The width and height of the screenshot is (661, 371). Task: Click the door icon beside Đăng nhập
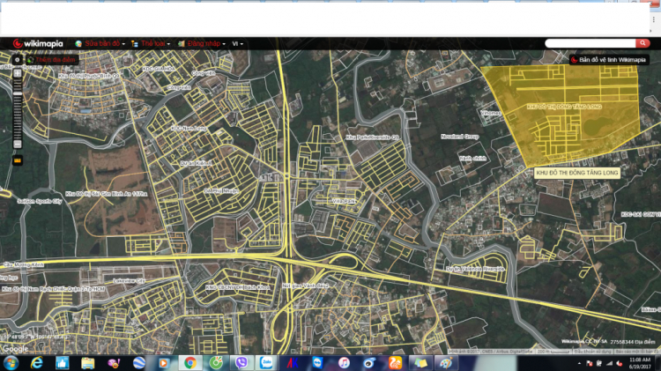click(182, 43)
